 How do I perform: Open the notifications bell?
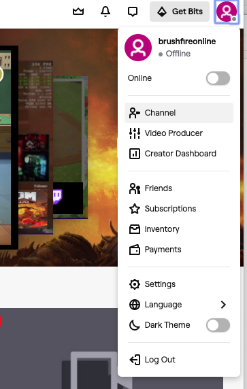point(105,12)
